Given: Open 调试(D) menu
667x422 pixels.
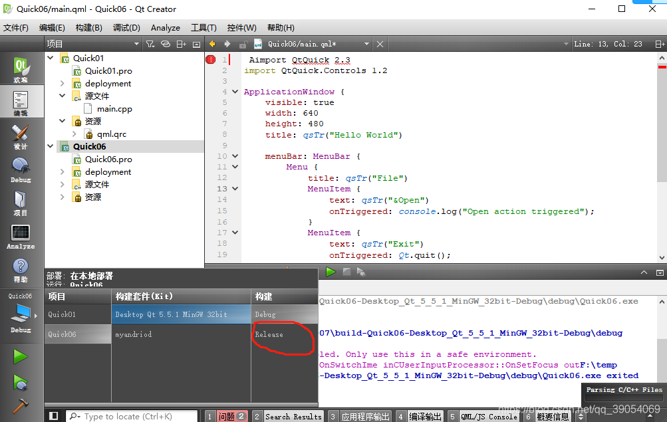Looking at the screenshot, I should (x=126, y=28).
